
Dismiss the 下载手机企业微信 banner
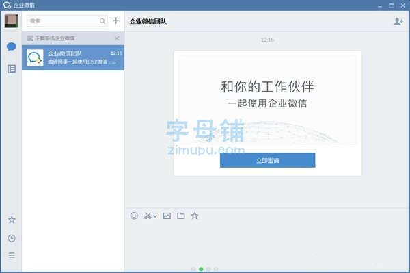(117, 38)
